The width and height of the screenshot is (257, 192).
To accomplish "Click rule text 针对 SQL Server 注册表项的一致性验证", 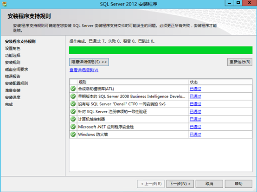I will (x=112, y=112).
